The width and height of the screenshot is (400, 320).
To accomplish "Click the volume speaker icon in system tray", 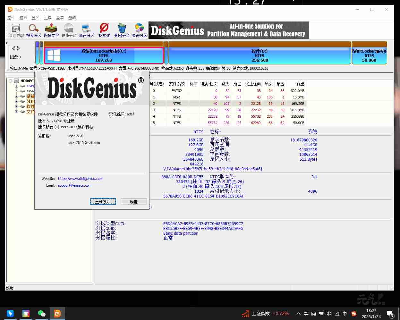I will (x=329, y=314).
